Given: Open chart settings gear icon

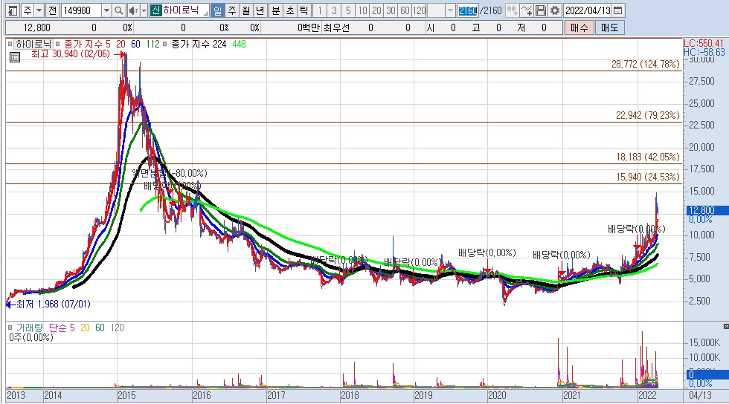Looking at the screenshot, I should (555, 10).
